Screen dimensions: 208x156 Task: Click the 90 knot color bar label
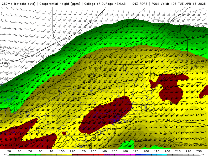point(51,151)
